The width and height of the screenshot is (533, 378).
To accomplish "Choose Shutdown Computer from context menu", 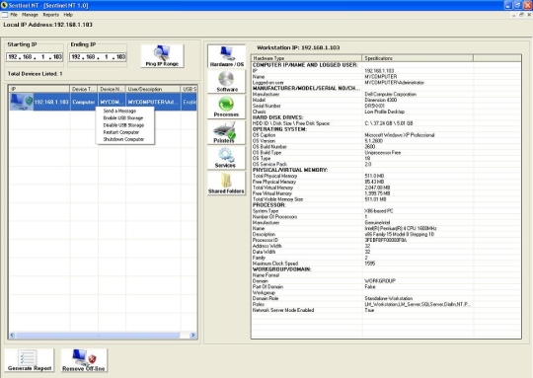I will click(x=125, y=139).
